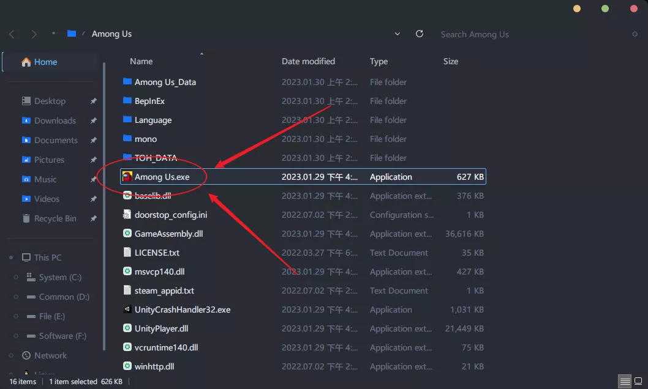Expand the System (C:) drive node

tap(16, 278)
